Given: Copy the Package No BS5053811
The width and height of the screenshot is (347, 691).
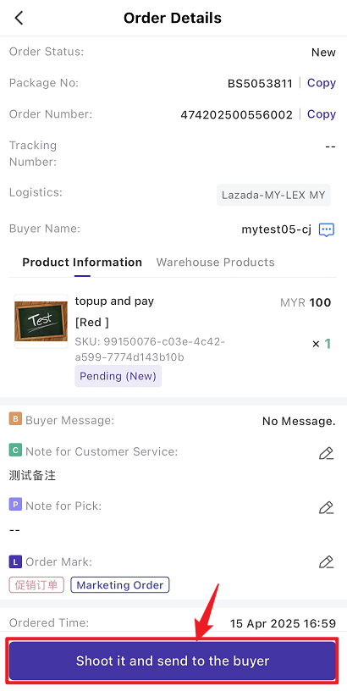Looking at the screenshot, I should pos(322,83).
